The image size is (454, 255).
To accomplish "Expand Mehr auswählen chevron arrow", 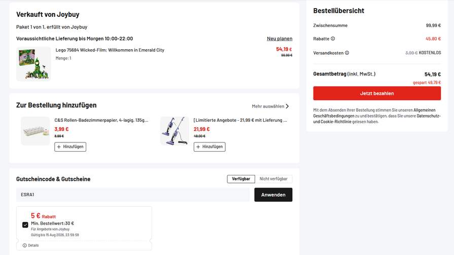I will (x=287, y=106).
